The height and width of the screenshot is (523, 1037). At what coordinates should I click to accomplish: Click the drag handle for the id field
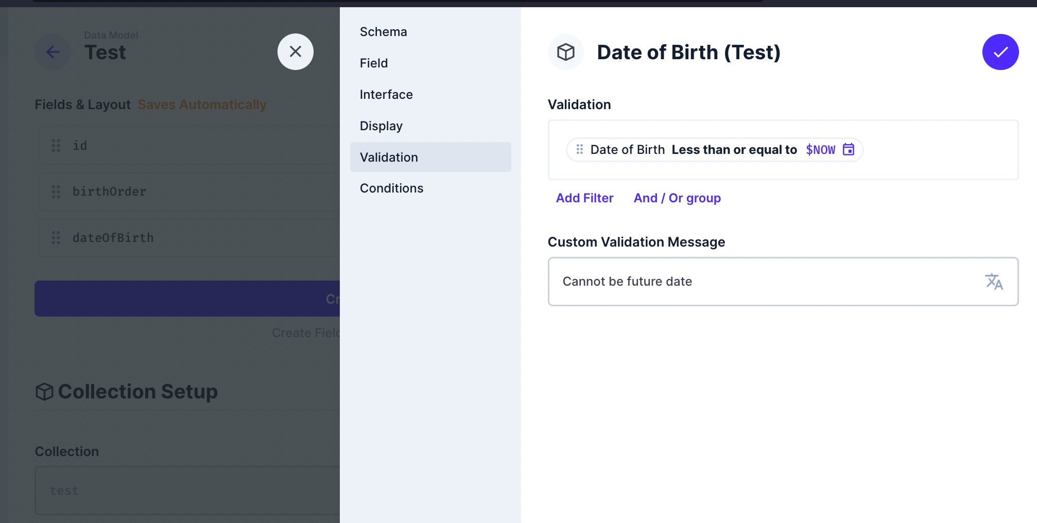click(x=56, y=146)
